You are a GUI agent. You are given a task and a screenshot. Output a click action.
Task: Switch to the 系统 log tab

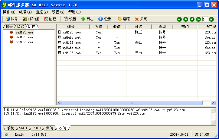pyautogui.click(x=11, y=128)
